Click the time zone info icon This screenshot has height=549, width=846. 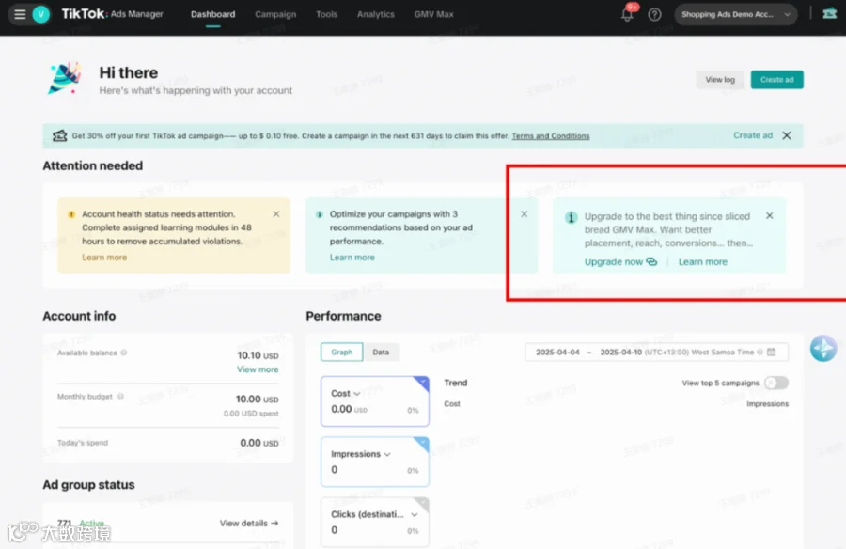tap(760, 352)
